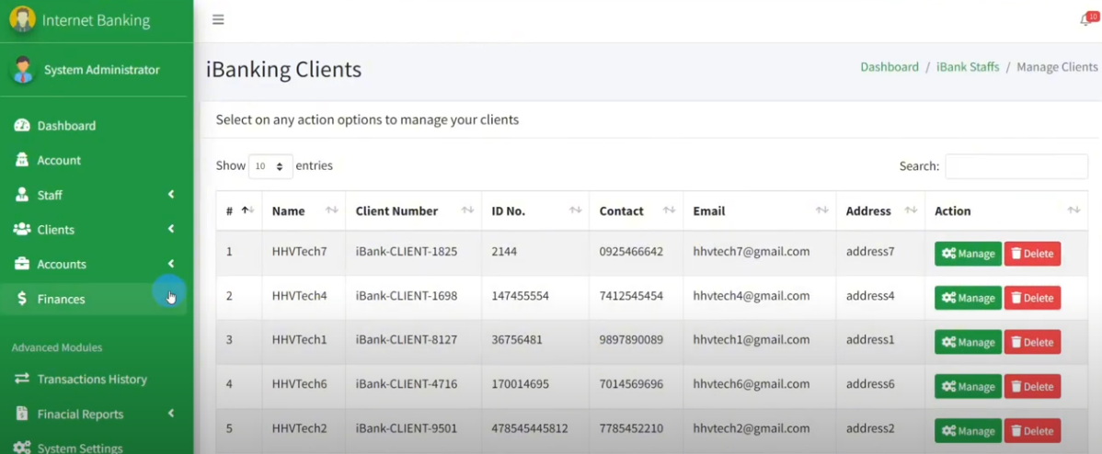
Task: Delete the HHVTech4 client
Action: click(1031, 298)
